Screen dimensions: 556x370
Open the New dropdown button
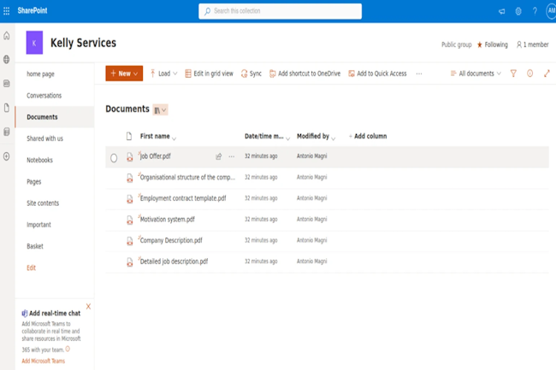pos(124,73)
